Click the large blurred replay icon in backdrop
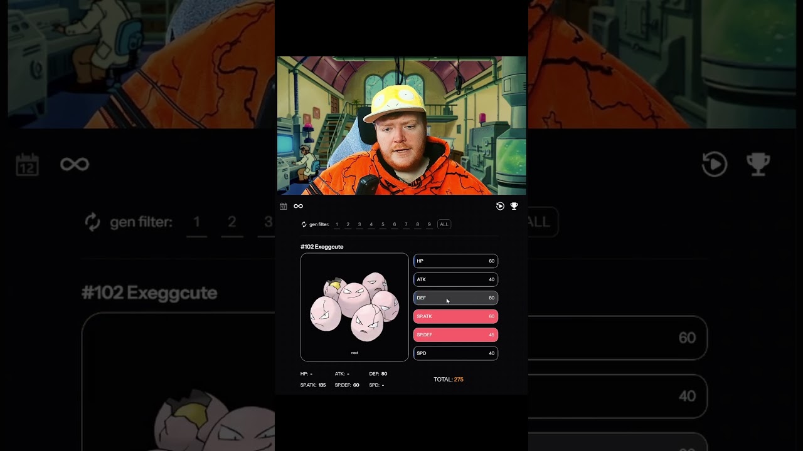803x451 pixels. click(714, 164)
